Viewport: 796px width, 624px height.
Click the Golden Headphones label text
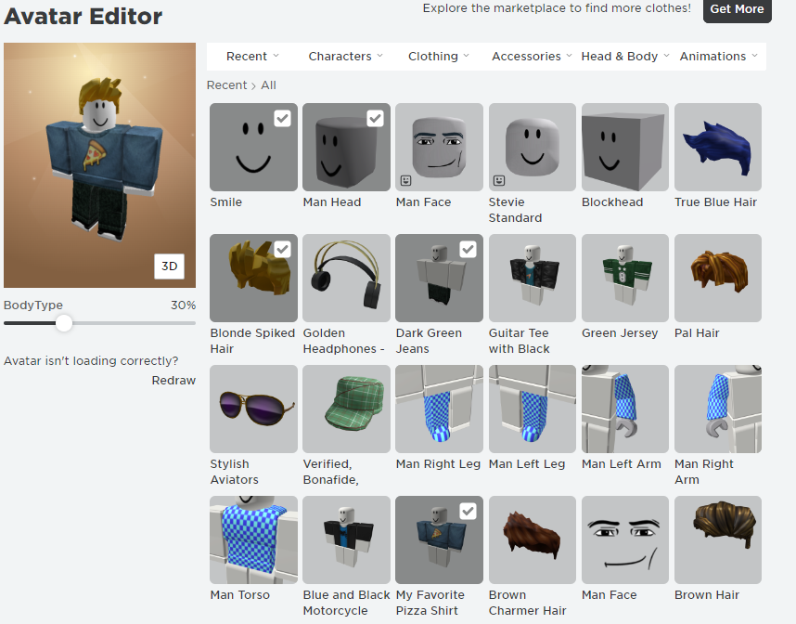[343, 341]
